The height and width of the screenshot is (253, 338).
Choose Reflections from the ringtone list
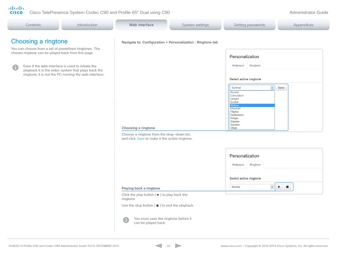[x=252, y=115]
